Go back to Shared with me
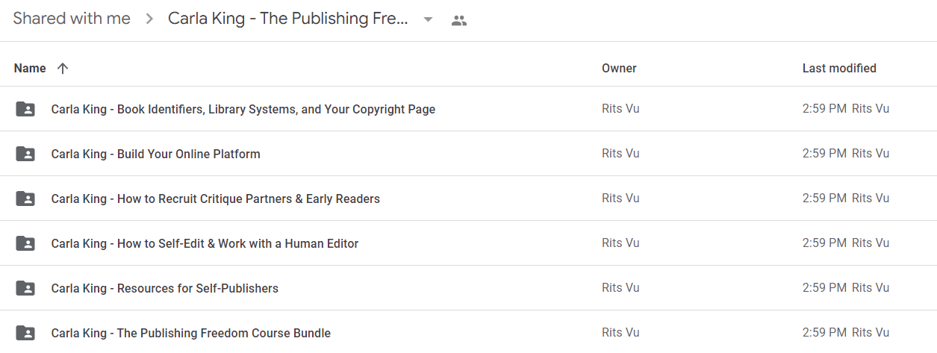The width and height of the screenshot is (937, 353). pyautogui.click(x=72, y=19)
